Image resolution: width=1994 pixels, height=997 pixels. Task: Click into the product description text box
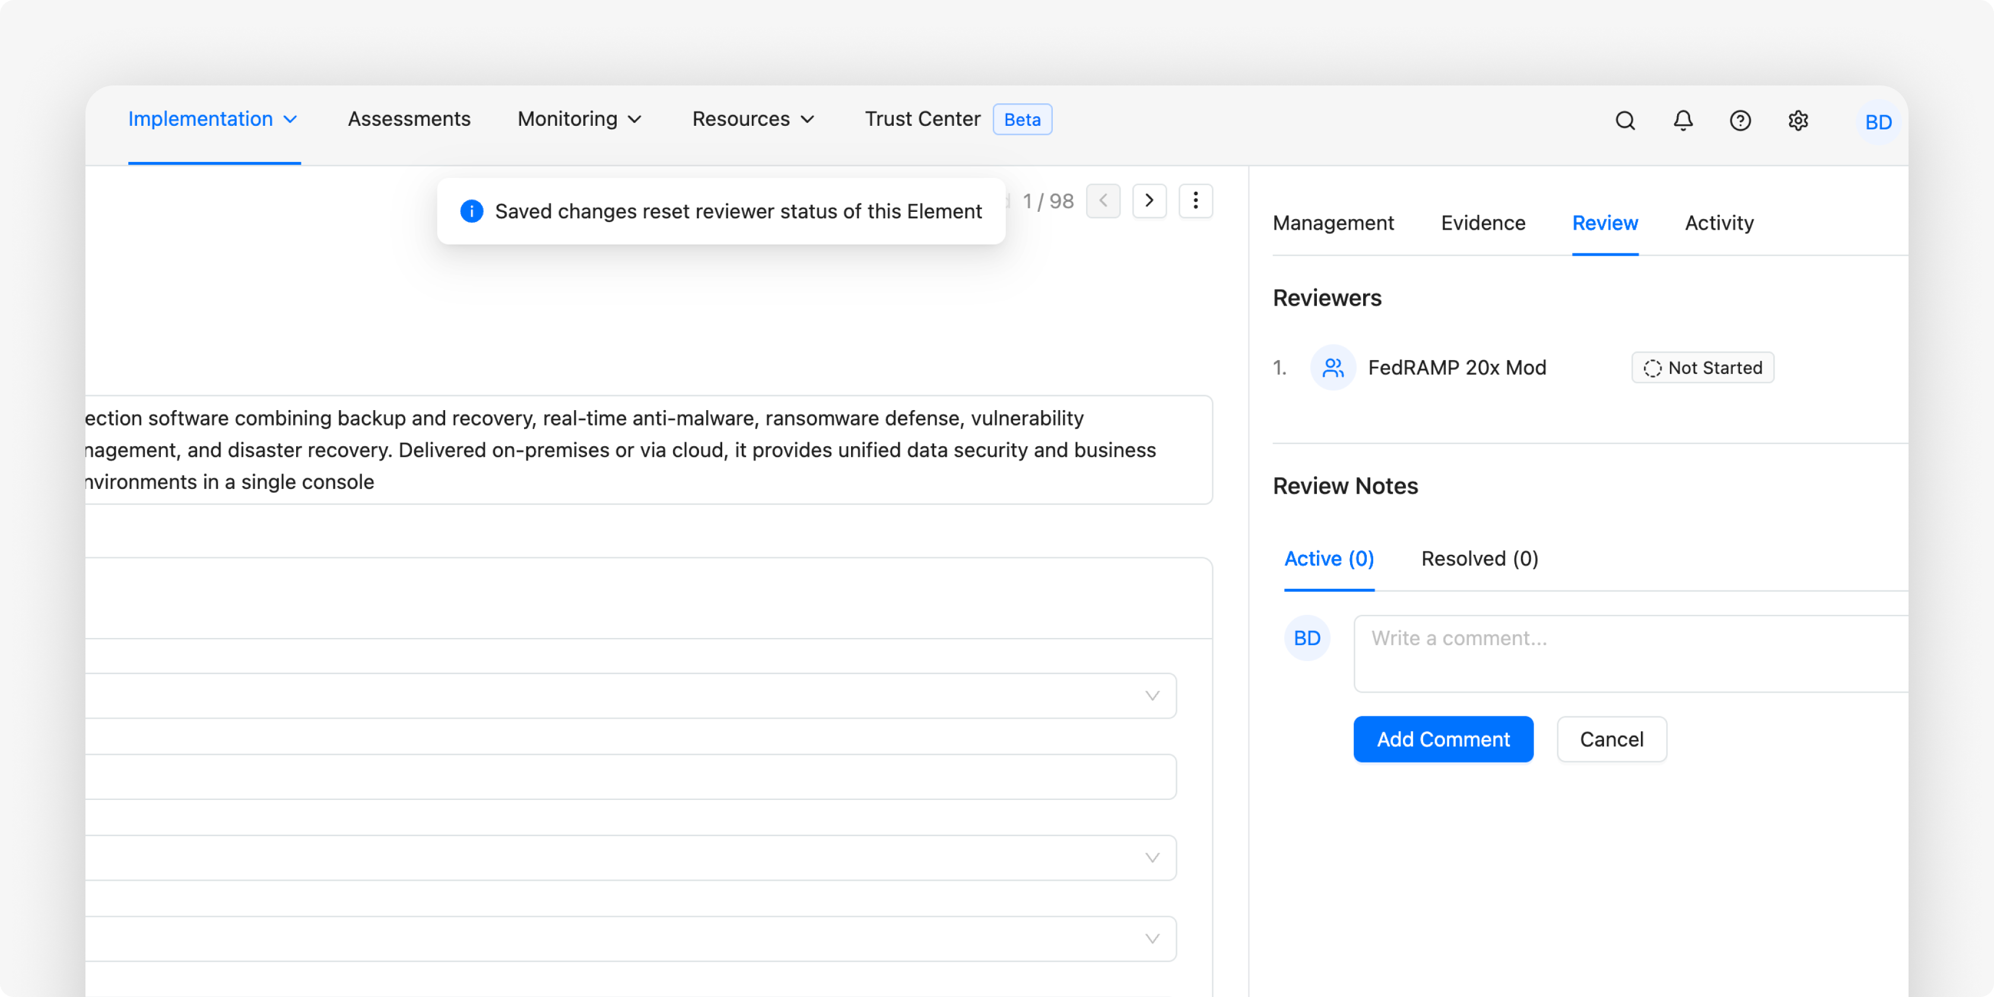pos(649,450)
